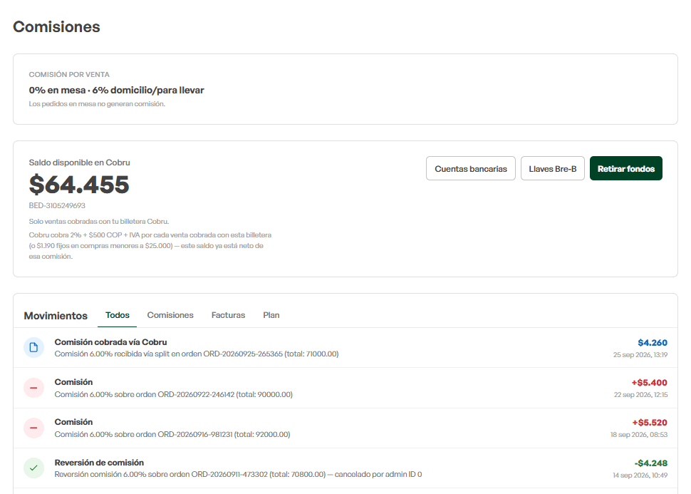Click the Cobru cobra 2% + $500 COP fee note
This screenshot has width=691, height=494.
click(x=150, y=246)
